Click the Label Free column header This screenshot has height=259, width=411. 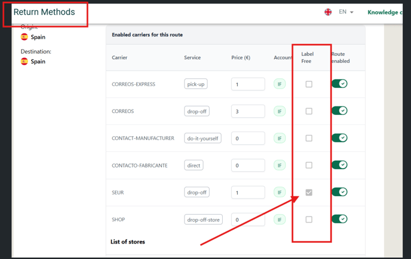[307, 57]
